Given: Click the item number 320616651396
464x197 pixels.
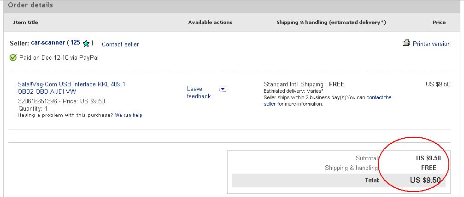Looking at the screenshot, I should (37, 101).
